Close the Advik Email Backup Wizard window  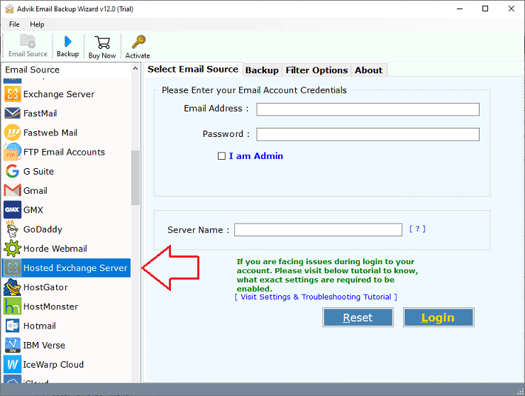tap(512, 9)
